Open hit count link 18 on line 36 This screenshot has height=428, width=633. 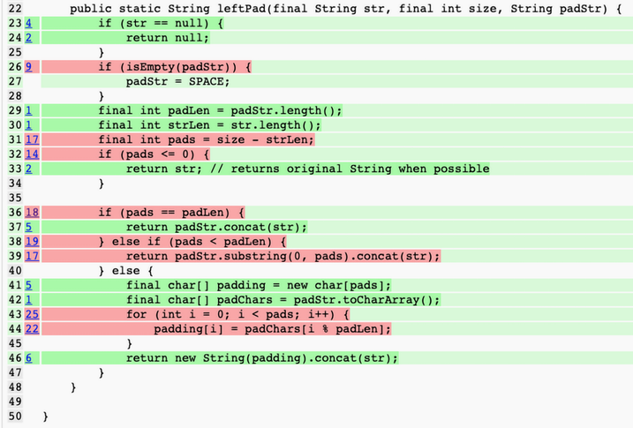(x=33, y=212)
